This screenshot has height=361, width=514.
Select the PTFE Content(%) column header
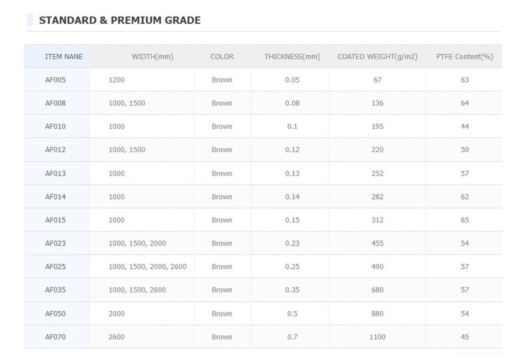tap(464, 57)
